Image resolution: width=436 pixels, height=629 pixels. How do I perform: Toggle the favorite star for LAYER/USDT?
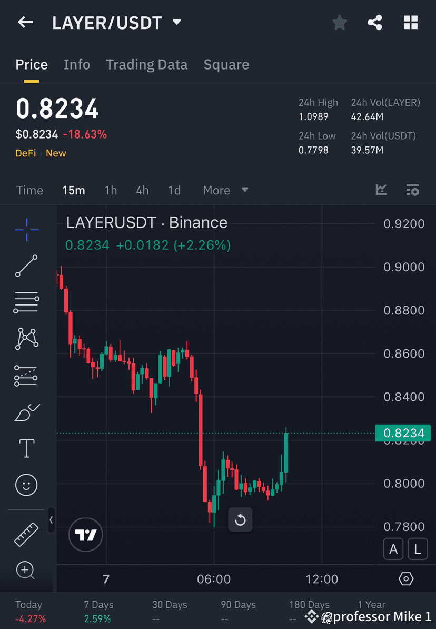pos(339,22)
